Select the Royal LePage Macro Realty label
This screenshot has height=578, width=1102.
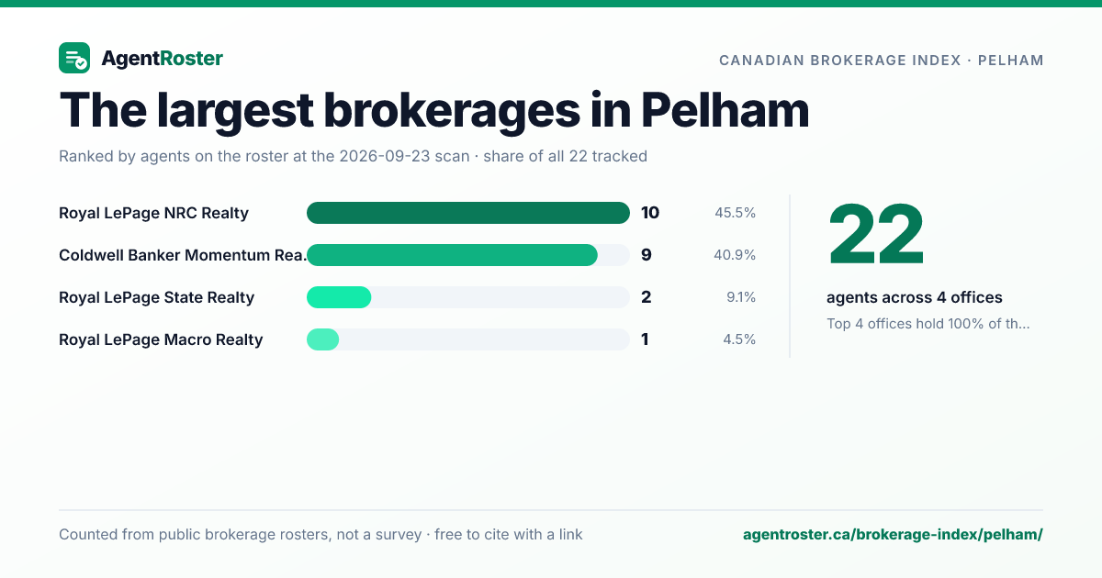pyautogui.click(x=161, y=339)
